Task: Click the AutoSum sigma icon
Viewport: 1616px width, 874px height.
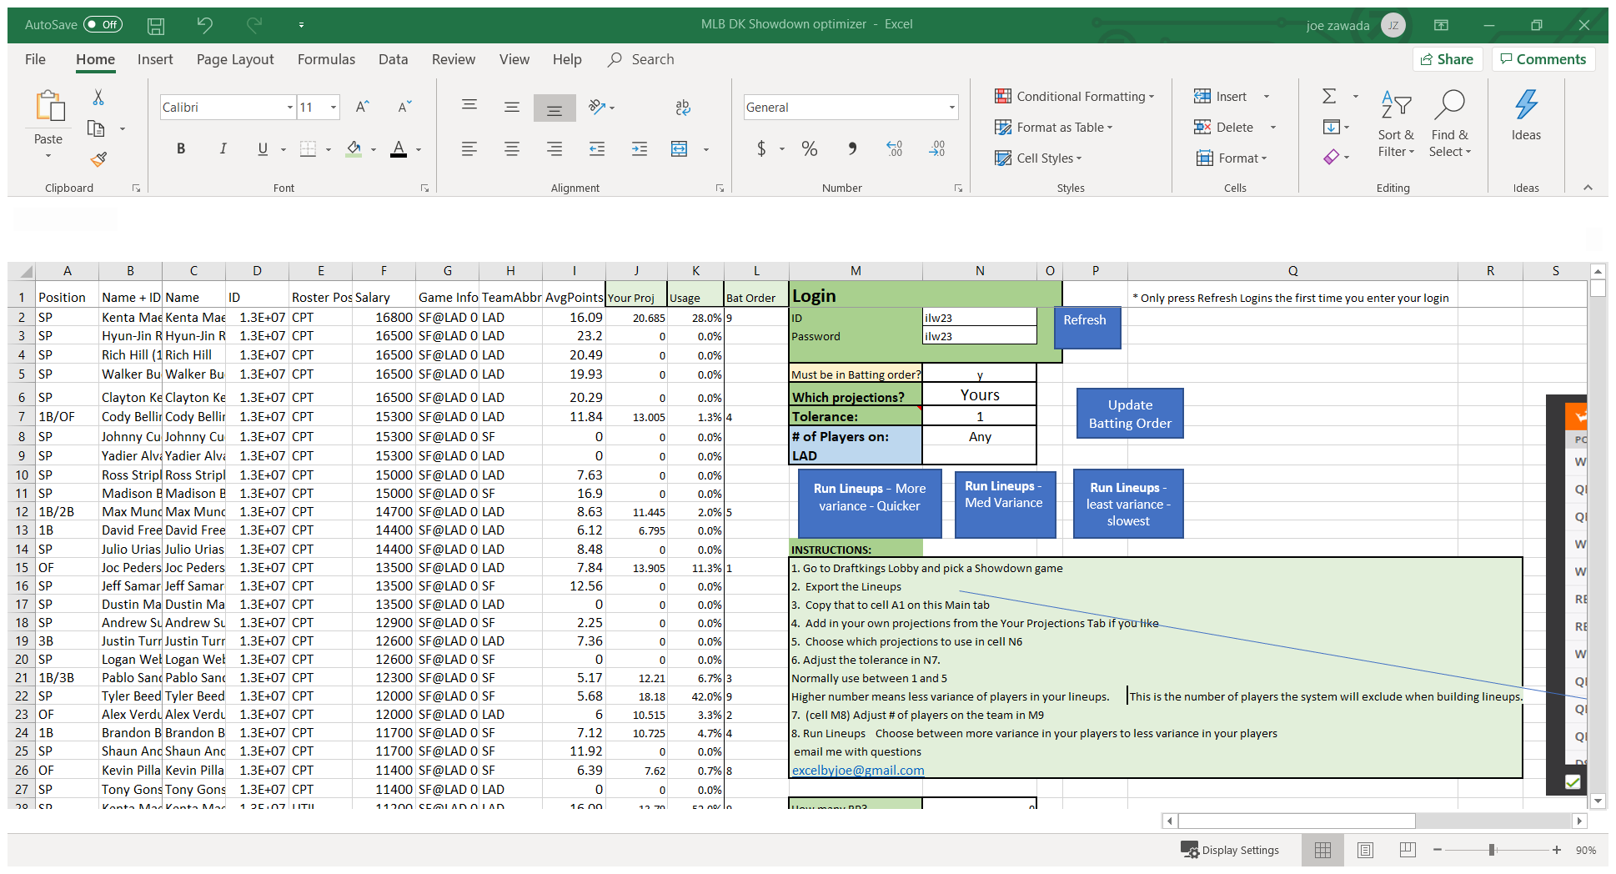Action: 1329,97
